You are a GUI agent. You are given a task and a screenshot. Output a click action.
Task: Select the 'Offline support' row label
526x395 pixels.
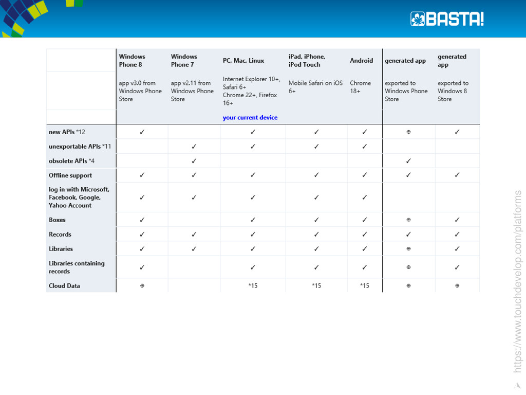pyautogui.click(x=70, y=175)
